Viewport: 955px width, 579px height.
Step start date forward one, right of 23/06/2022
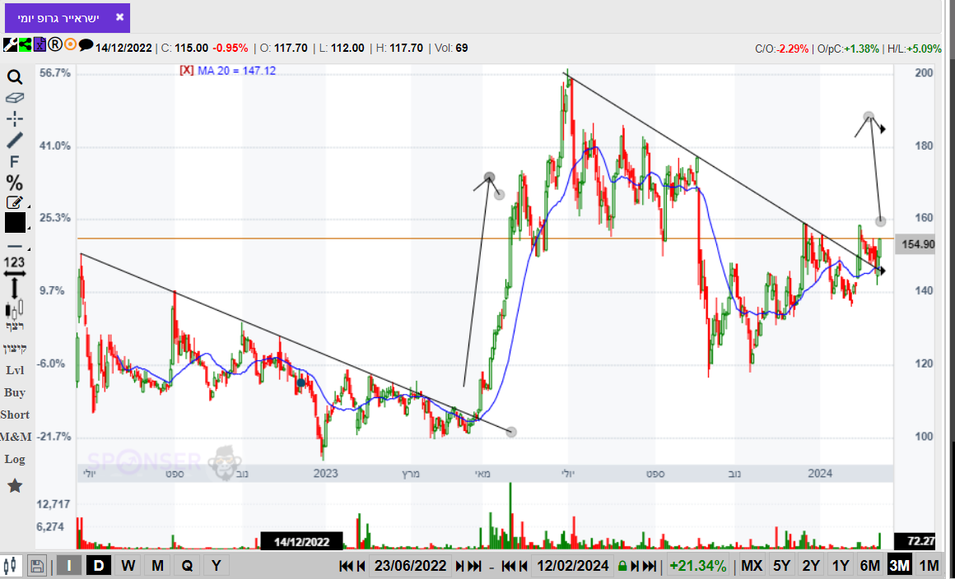460,566
